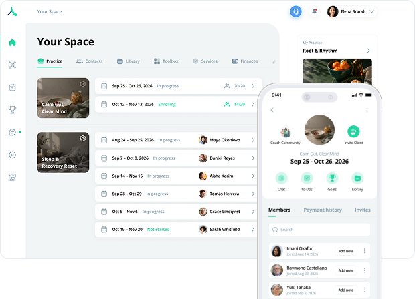Open the network nodes icon in sidebar
This screenshot has height=299, width=415.
point(13,65)
